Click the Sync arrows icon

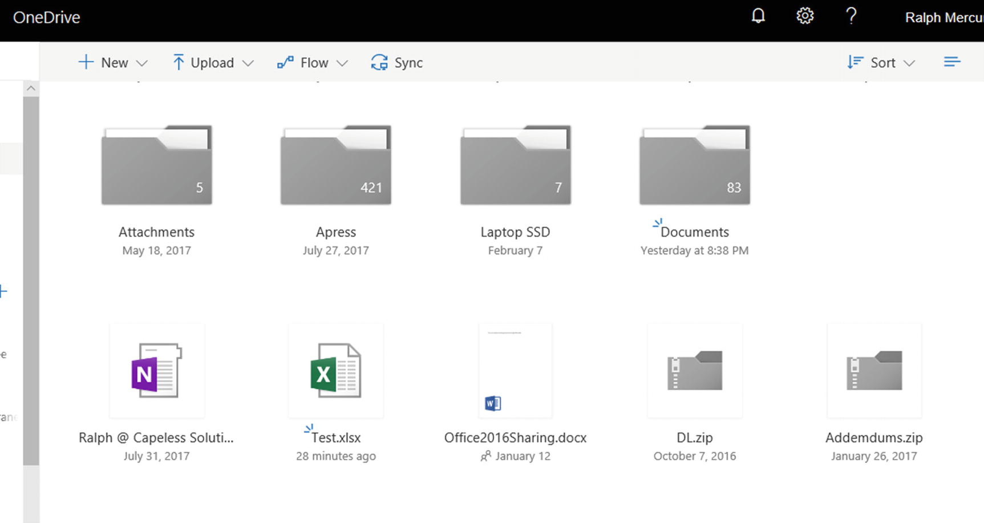[x=379, y=62]
